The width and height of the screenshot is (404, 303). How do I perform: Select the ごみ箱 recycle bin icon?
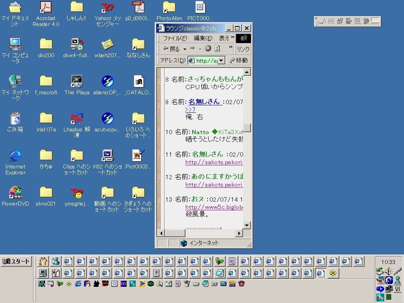(15, 118)
